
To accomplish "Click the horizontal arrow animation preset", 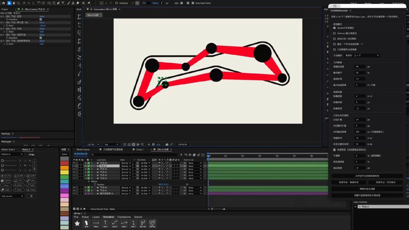I will pos(96,223).
